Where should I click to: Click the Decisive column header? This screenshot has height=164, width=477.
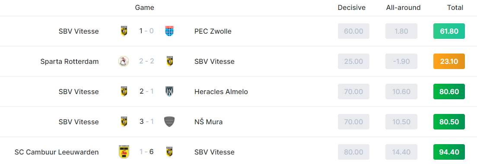click(x=352, y=8)
